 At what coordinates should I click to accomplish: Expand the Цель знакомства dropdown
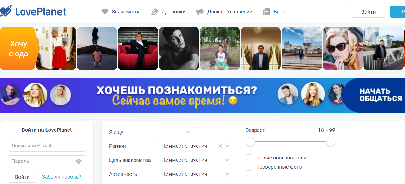(x=195, y=160)
